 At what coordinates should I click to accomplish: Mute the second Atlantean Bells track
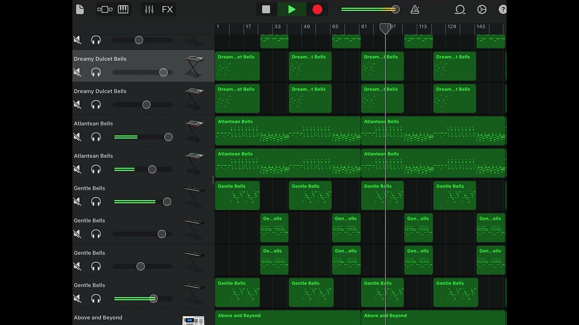[x=77, y=169]
